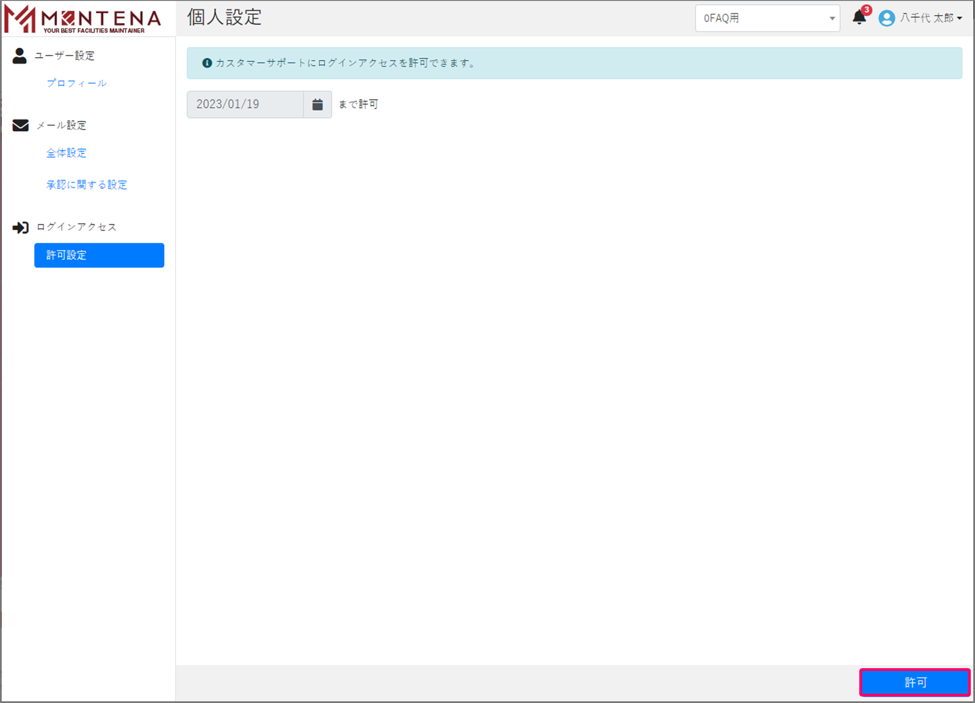
Task: Click the メール設定 envelope icon
Action: coord(20,125)
